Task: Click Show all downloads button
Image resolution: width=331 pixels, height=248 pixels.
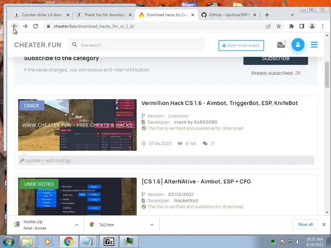Action: pos(305,224)
